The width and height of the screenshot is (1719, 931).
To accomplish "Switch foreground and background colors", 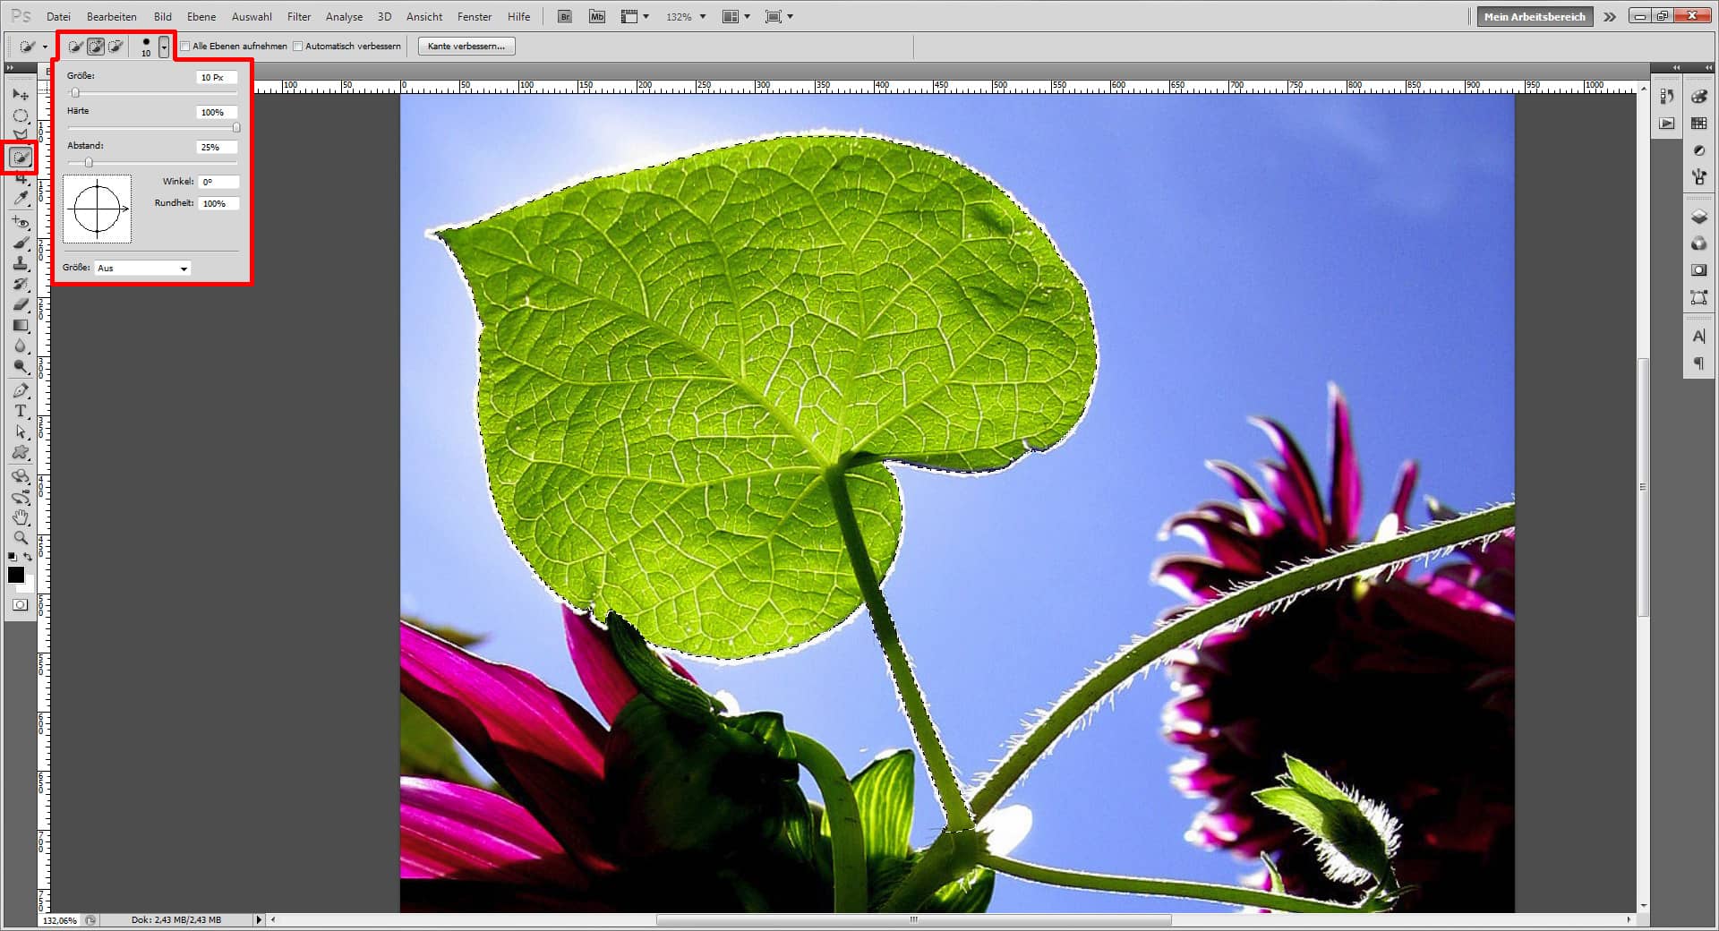I will [30, 557].
